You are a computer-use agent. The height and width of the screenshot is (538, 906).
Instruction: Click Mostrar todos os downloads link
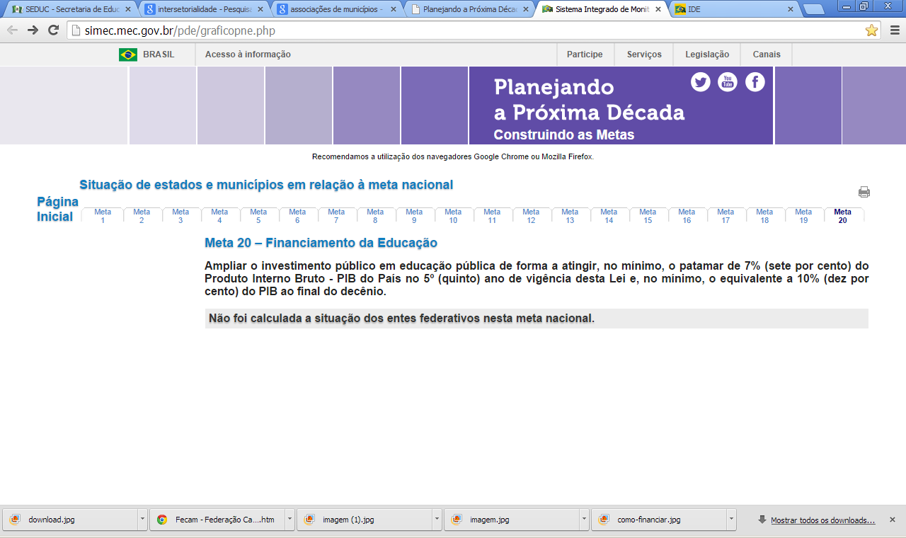822,520
